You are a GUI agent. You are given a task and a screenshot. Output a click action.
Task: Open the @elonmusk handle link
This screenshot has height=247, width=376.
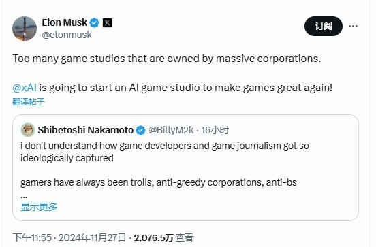click(x=67, y=35)
